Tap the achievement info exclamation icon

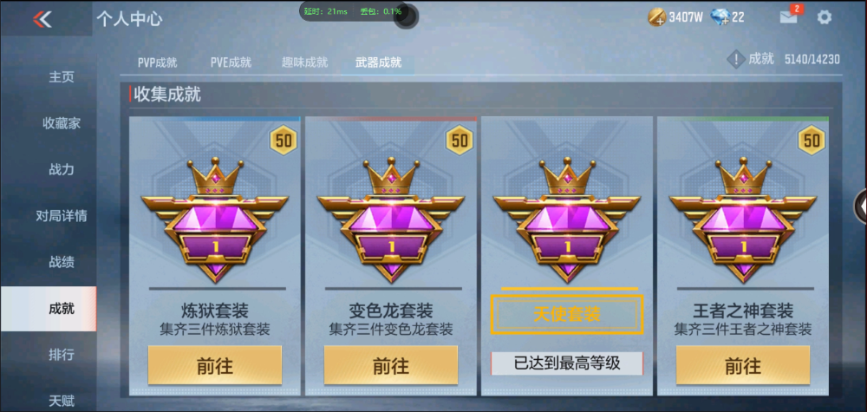(x=736, y=59)
